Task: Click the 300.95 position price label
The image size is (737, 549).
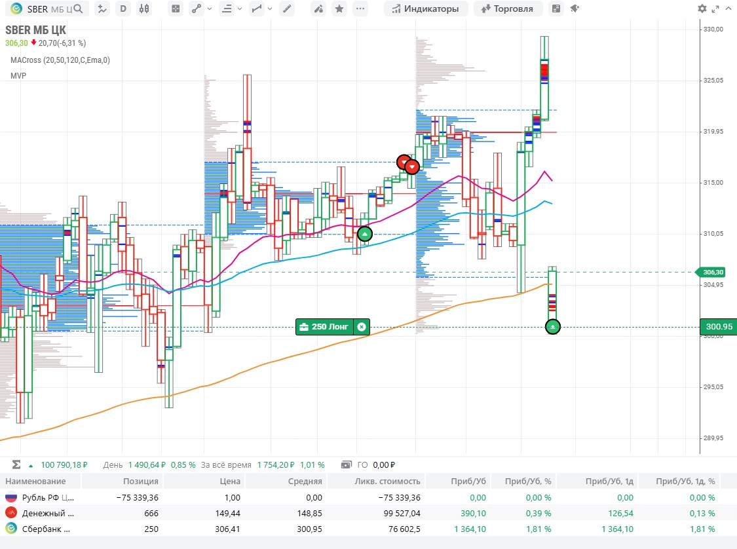Action: click(719, 327)
